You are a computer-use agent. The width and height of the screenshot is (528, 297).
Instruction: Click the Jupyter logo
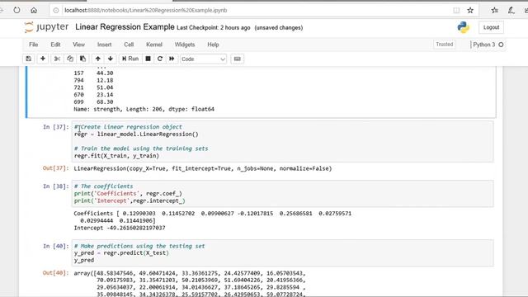(46, 27)
